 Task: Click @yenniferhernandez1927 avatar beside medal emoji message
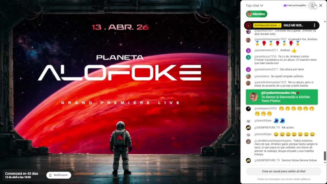[x=248, y=40]
